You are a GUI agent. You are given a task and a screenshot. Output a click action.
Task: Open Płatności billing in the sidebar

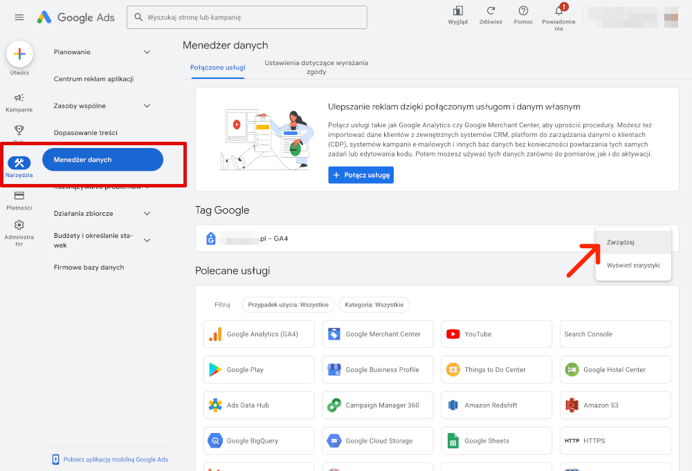tap(19, 201)
